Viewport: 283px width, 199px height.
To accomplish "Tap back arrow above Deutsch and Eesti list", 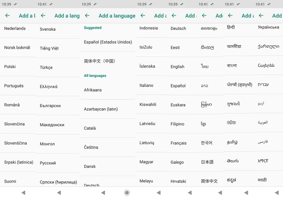I will (174, 16).
